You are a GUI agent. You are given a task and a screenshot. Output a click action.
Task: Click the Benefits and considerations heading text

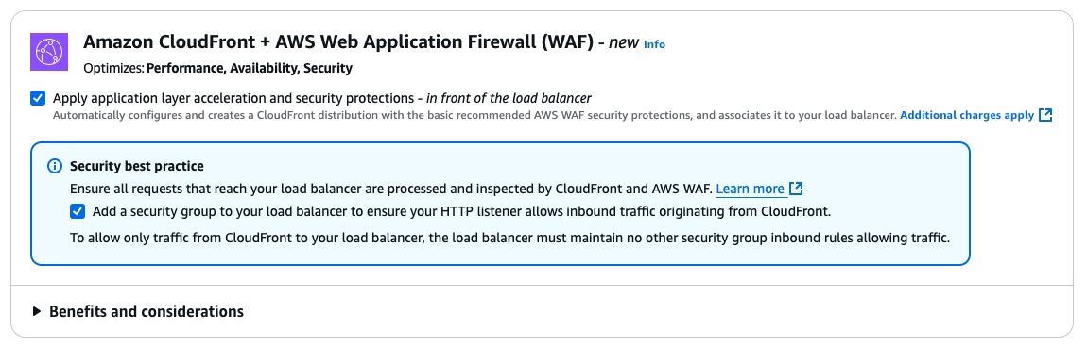pos(147,312)
